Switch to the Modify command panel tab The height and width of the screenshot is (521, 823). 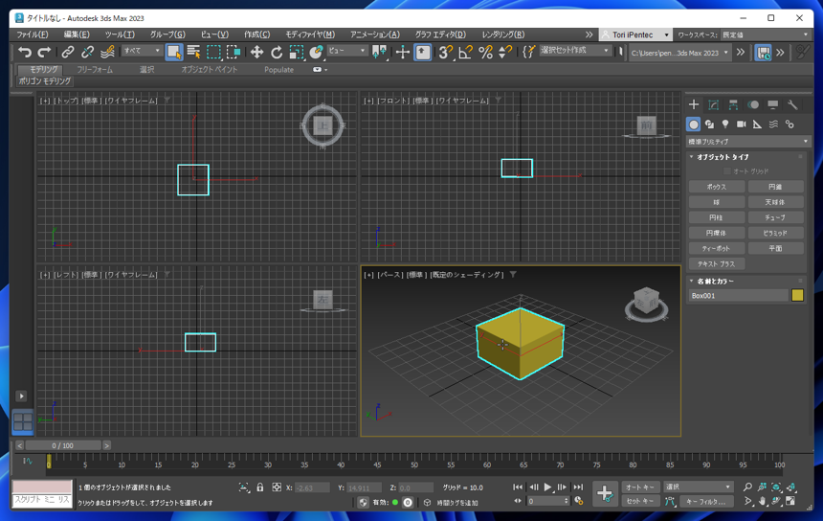tap(713, 104)
